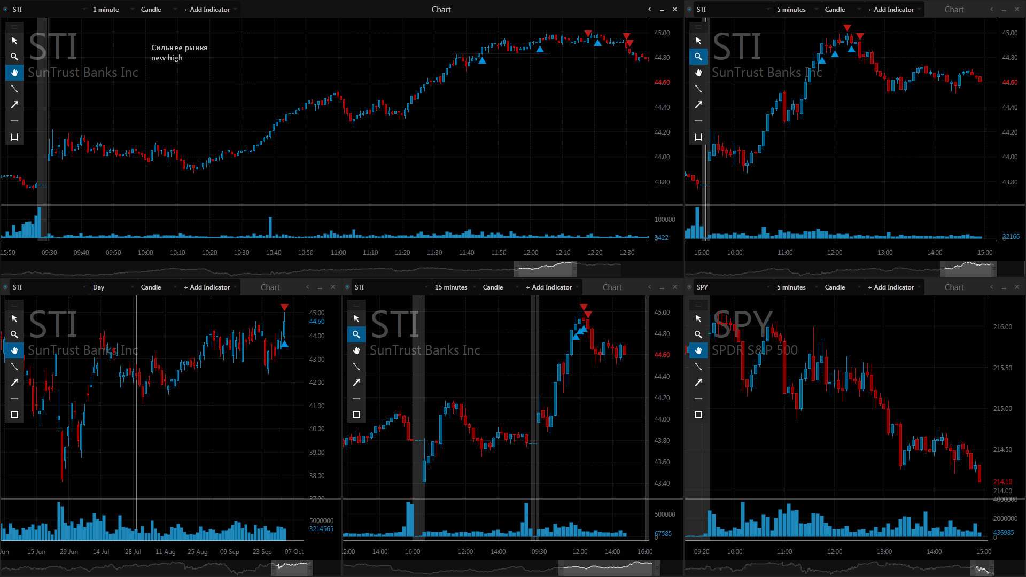Select pointer tool in SPY chart
Screen dimensions: 1026x577
pos(698,318)
